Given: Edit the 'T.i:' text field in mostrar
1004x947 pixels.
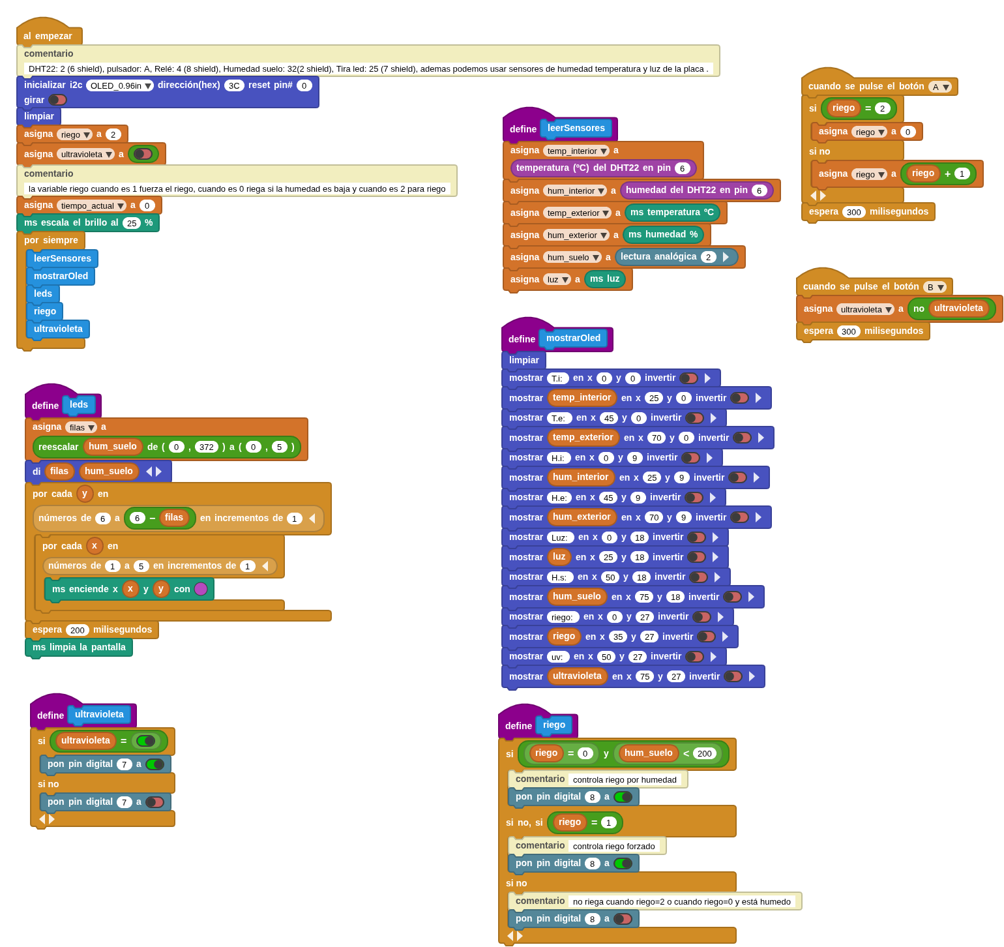Looking at the screenshot, I should pyautogui.click(x=558, y=378).
